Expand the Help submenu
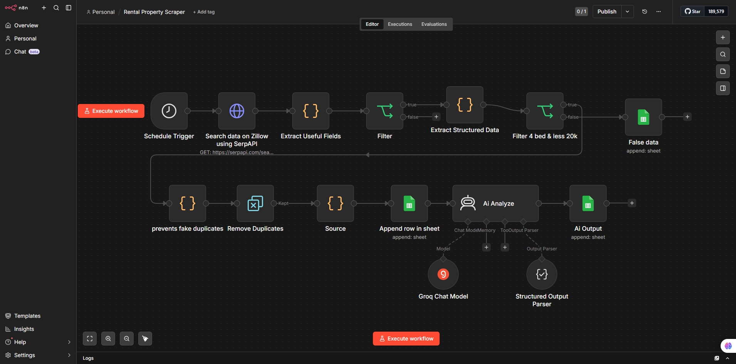 click(69, 342)
